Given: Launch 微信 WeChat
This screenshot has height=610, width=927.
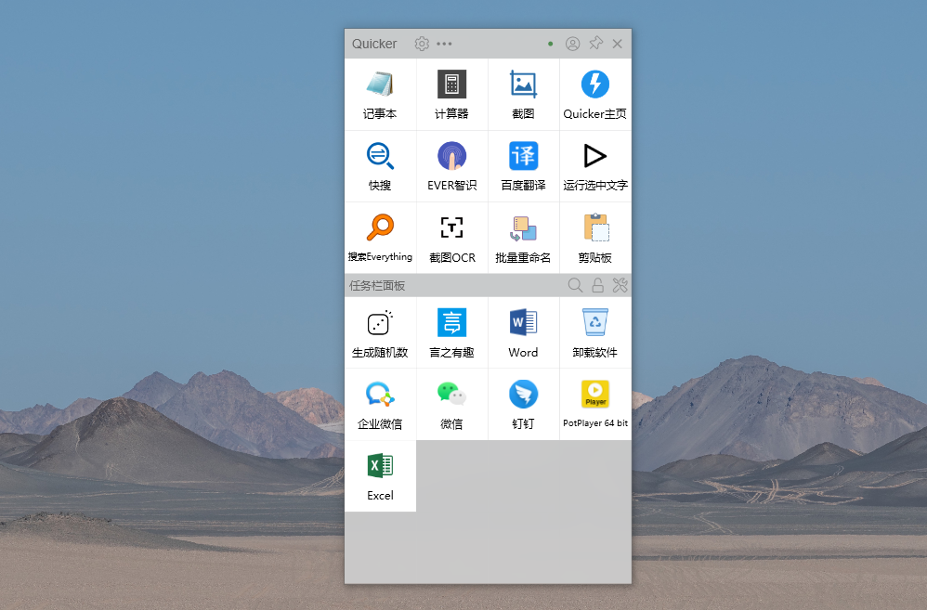Looking at the screenshot, I should click(451, 404).
